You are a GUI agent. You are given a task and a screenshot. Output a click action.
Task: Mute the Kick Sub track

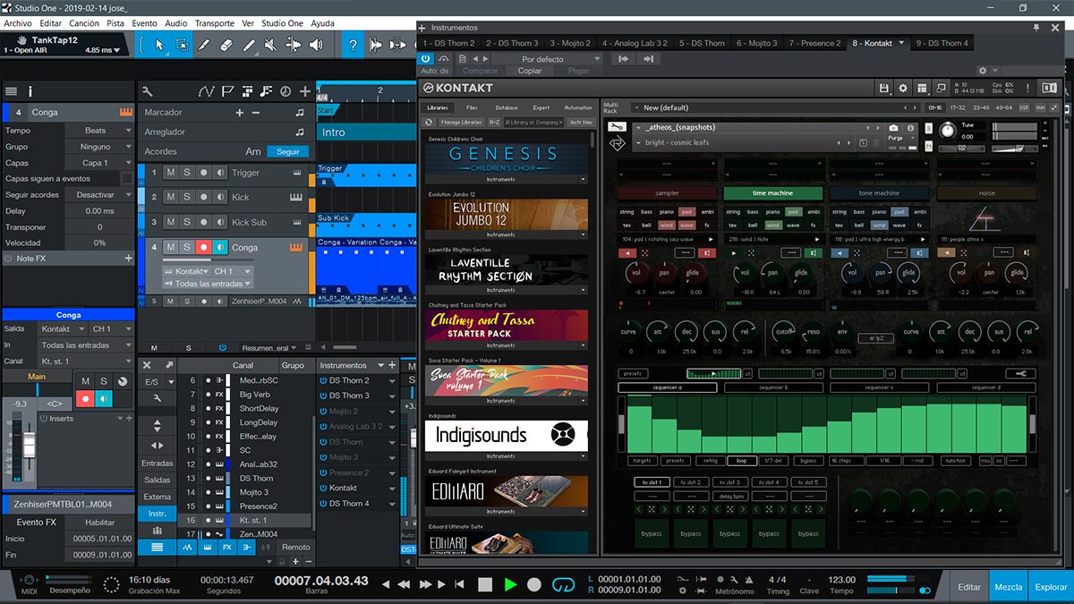(x=170, y=222)
